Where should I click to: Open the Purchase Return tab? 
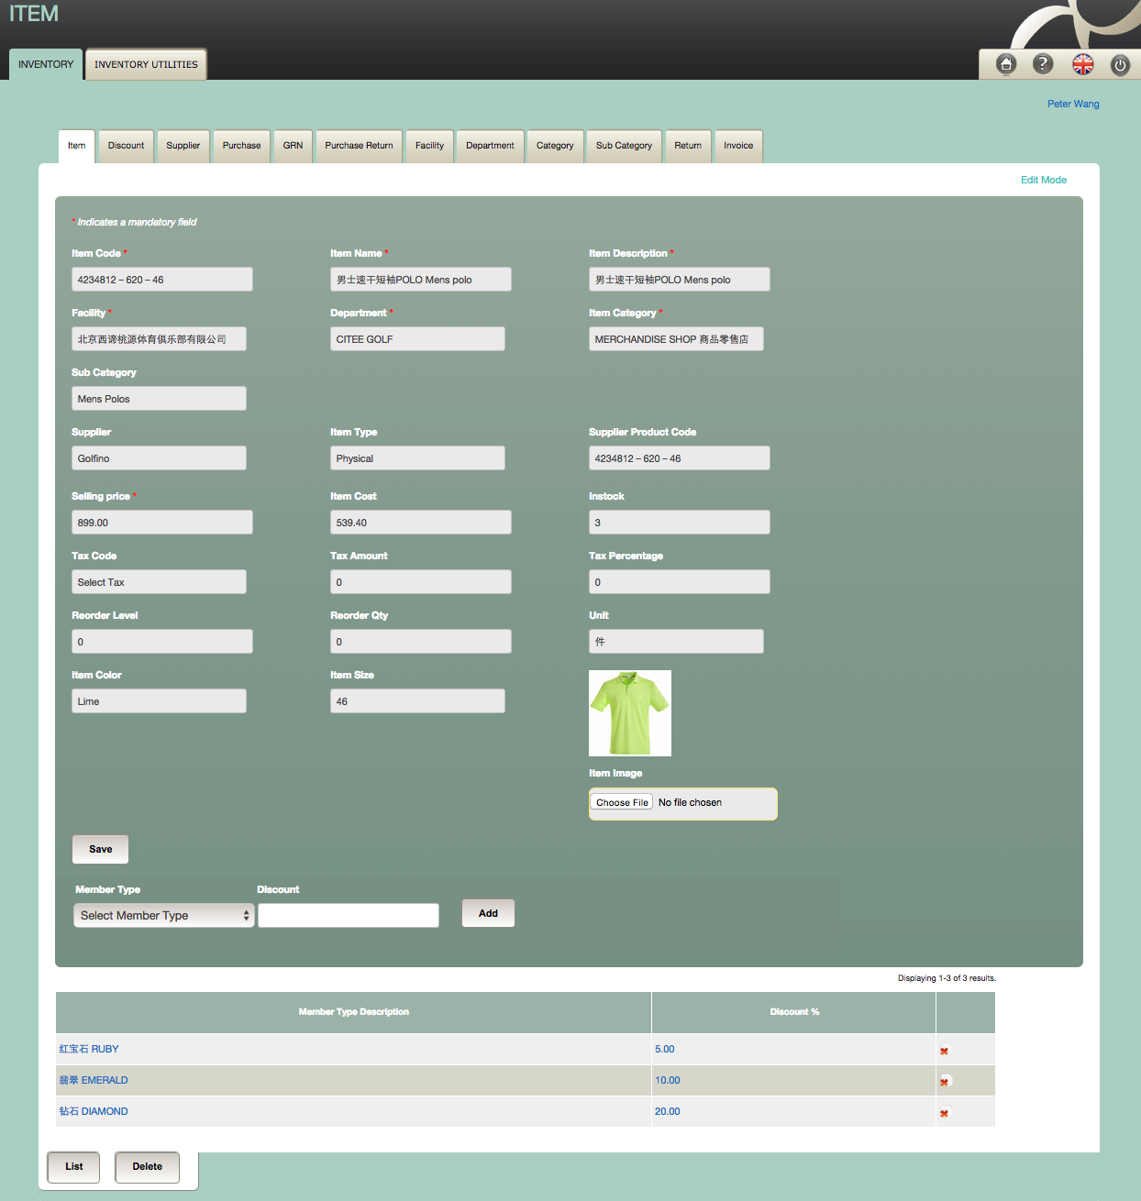point(358,146)
